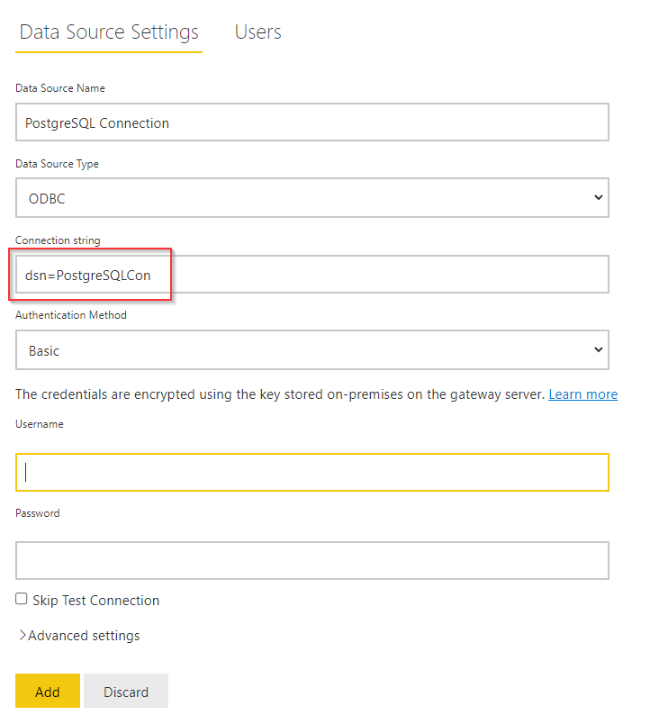Click the chevron arrow on Authentication Method
650x724 pixels.
599,349
